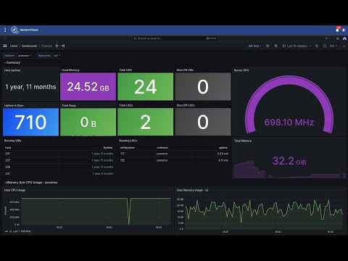Click the 24 total VMs value
The image size is (348, 261).
tap(146, 87)
